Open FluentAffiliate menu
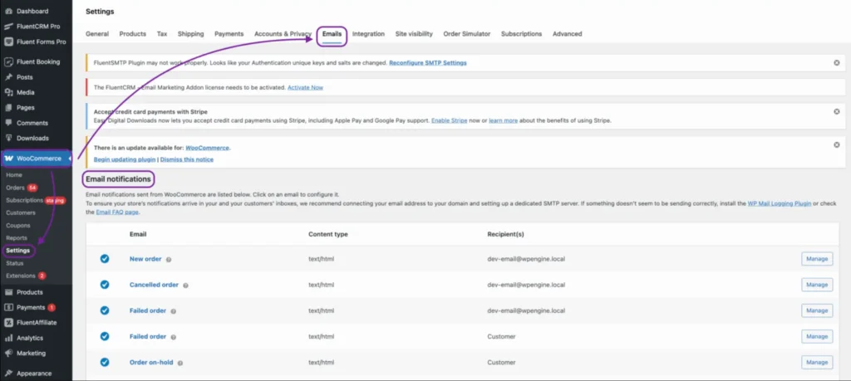 point(36,322)
